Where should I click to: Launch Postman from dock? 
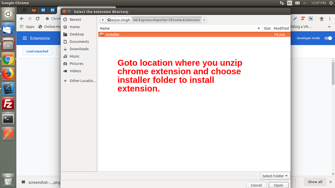[x=8, y=134]
